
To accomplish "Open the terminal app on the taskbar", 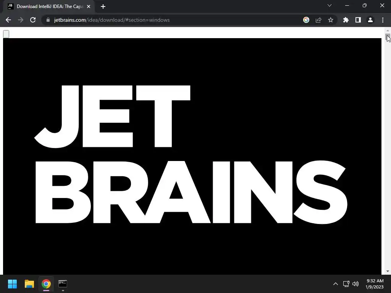I will tap(63, 284).
